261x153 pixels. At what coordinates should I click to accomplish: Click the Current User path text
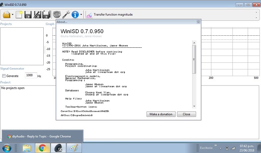[x=85, y=111]
